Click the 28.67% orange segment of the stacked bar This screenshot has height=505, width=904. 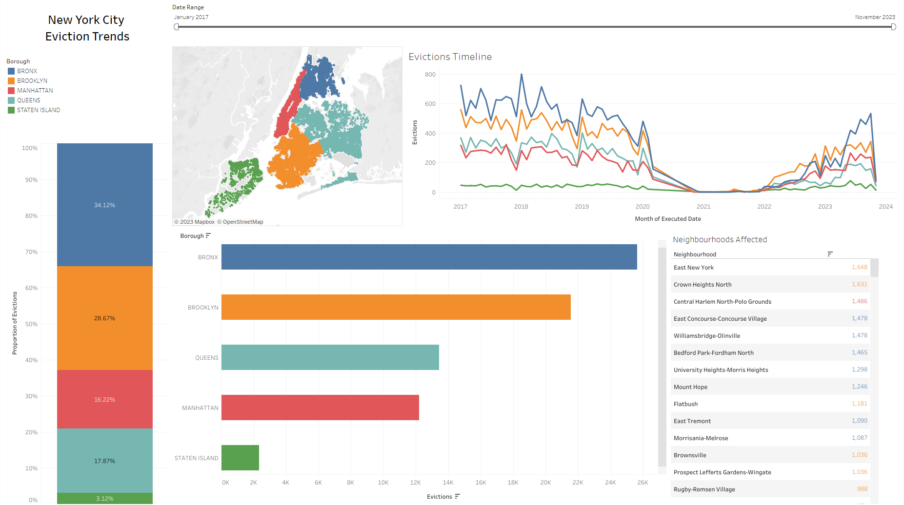point(104,318)
